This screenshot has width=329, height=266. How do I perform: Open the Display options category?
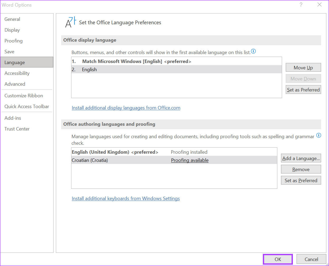tap(27, 30)
